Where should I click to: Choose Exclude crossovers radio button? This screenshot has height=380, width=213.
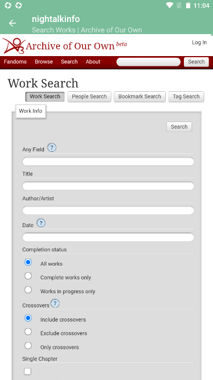click(28, 332)
